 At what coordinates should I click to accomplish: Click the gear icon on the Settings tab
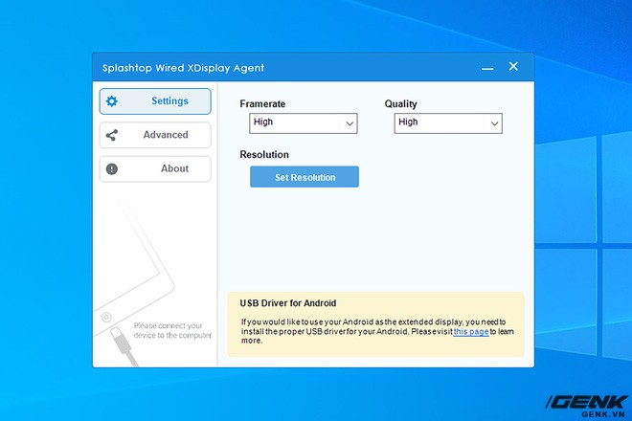pyautogui.click(x=112, y=101)
